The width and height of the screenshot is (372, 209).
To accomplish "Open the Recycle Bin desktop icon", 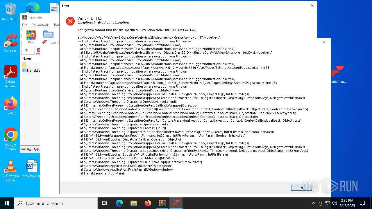I will [11, 12].
